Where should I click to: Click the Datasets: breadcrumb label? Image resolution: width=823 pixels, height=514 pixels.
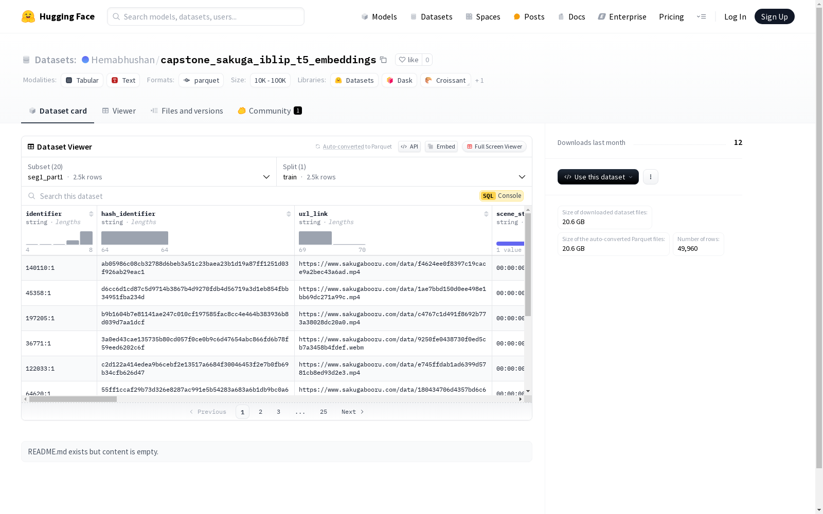pos(56,60)
